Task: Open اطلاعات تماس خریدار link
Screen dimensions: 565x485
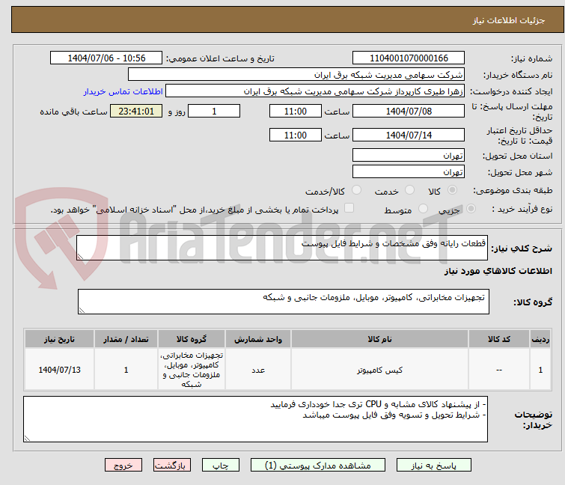Action: pos(123,91)
